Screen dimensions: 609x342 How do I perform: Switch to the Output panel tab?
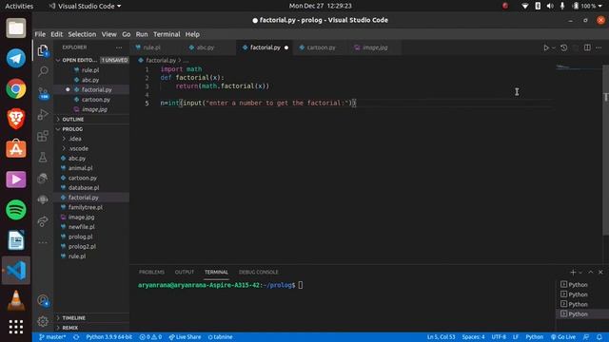click(x=184, y=273)
